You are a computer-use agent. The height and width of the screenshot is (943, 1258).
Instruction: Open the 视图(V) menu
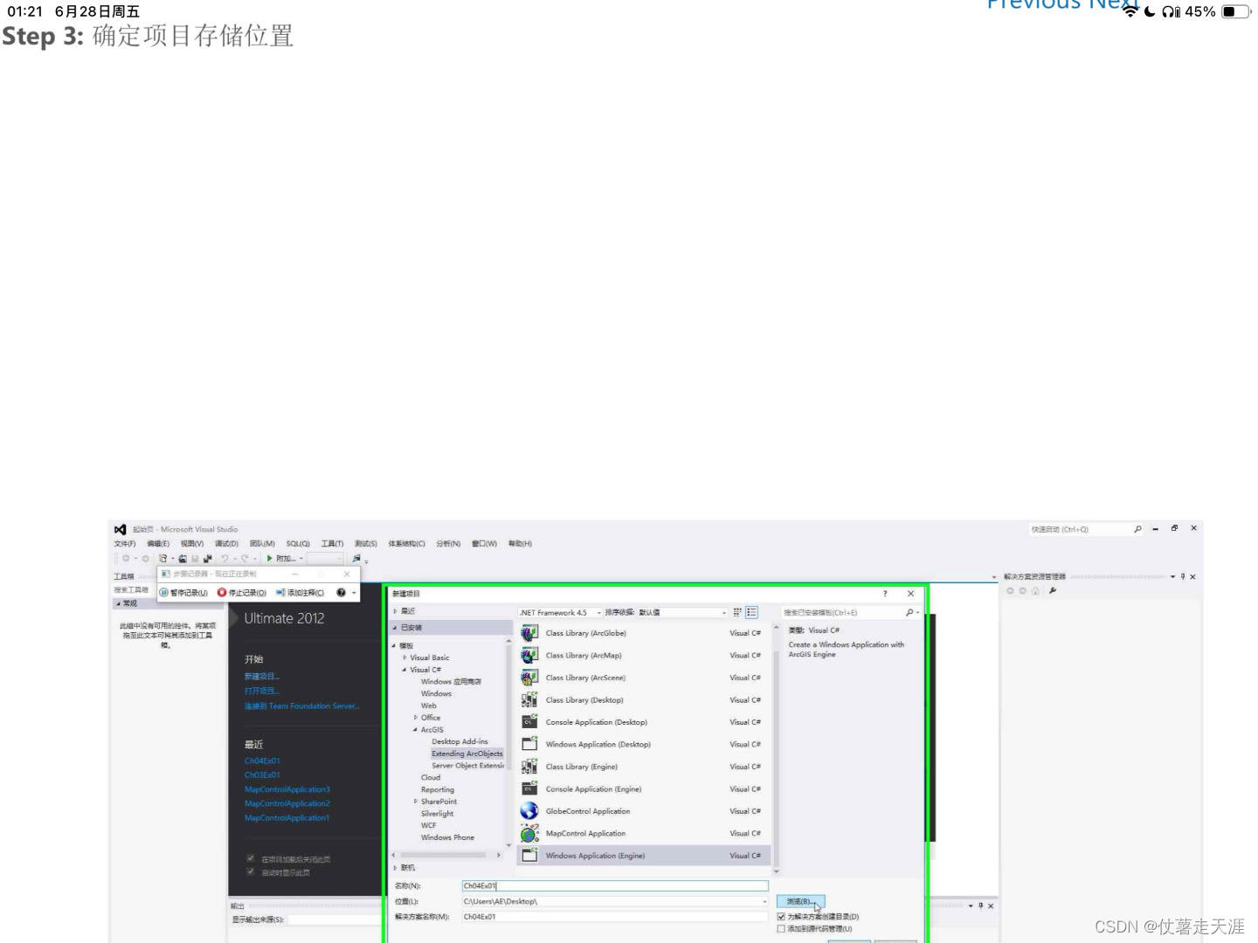click(x=192, y=544)
